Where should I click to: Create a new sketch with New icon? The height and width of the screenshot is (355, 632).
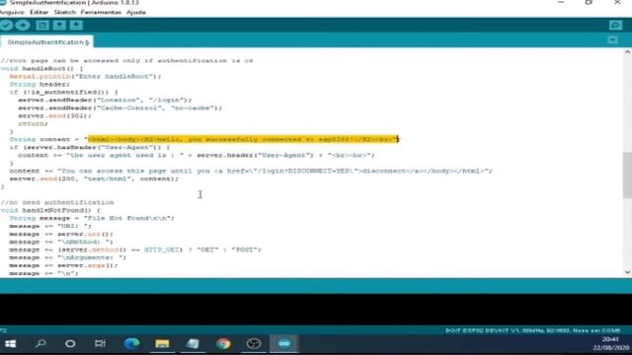coord(42,26)
